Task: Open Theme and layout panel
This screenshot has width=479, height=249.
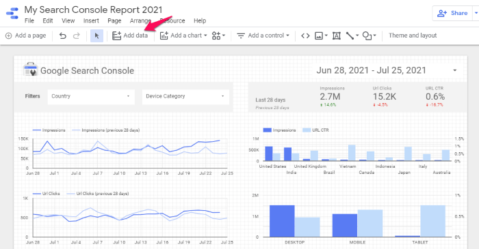Action: [413, 35]
